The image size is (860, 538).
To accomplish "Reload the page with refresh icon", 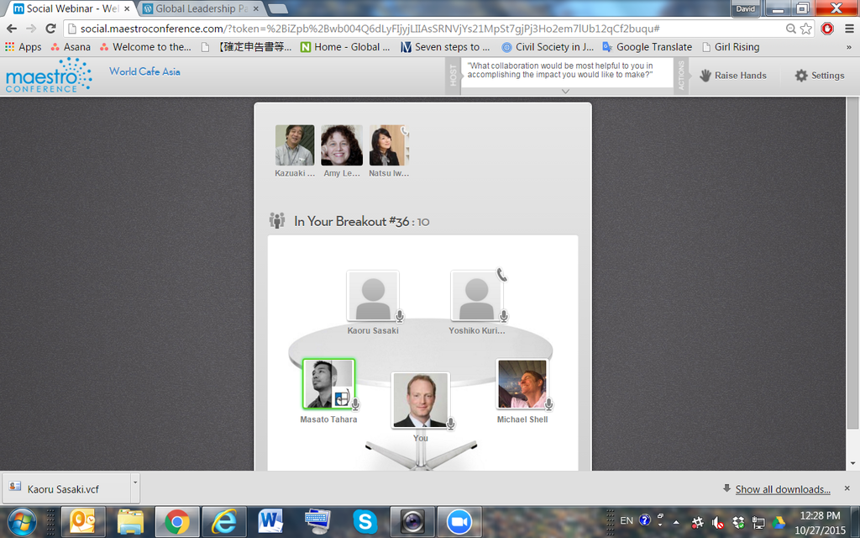I will [x=50, y=29].
